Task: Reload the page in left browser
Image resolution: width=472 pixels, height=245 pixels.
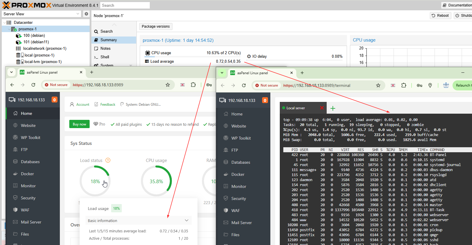Action: coord(33,85)
